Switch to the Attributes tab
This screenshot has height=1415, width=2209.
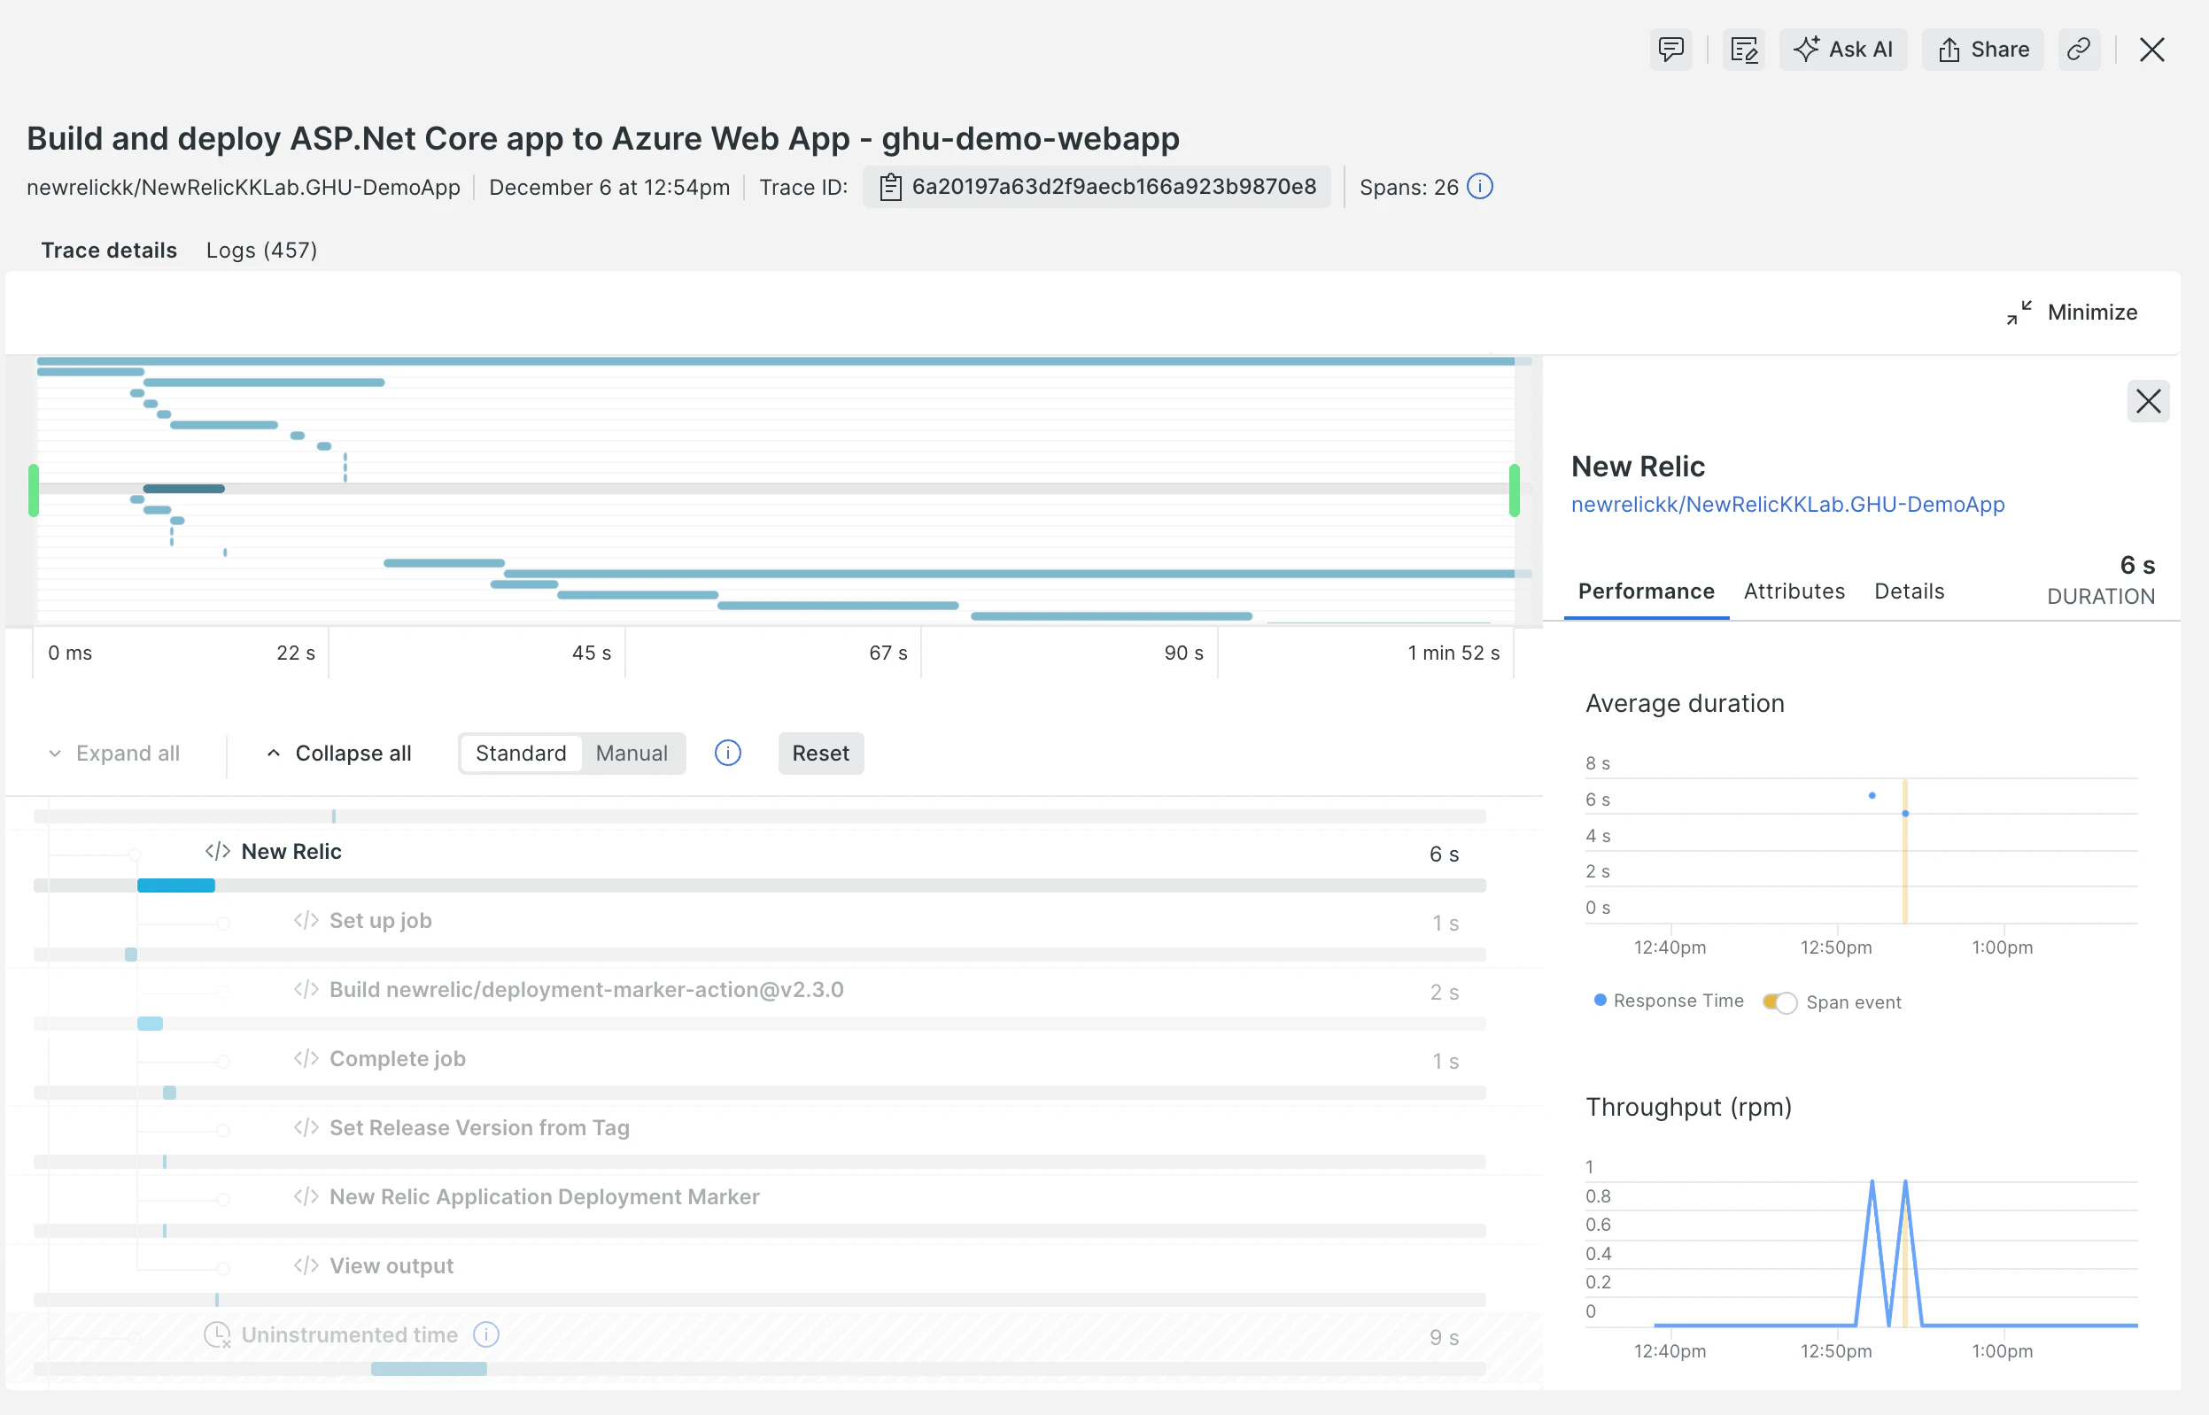(x=1794, y=592)
